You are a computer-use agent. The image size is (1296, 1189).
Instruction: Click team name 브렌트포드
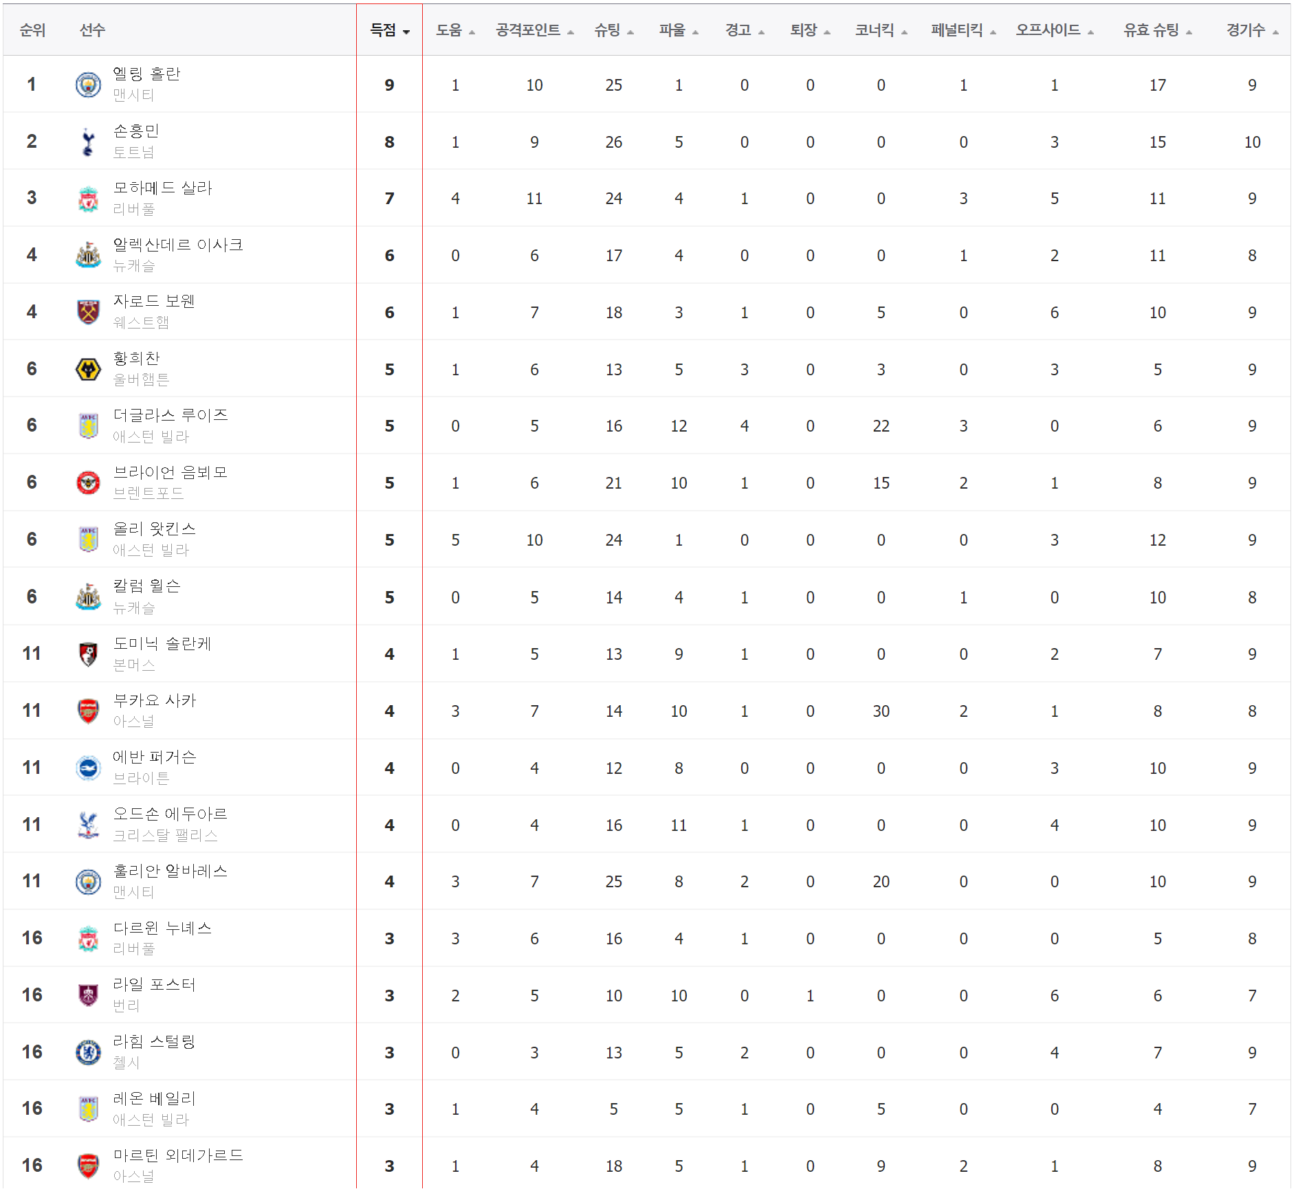[x=149, y=493]
